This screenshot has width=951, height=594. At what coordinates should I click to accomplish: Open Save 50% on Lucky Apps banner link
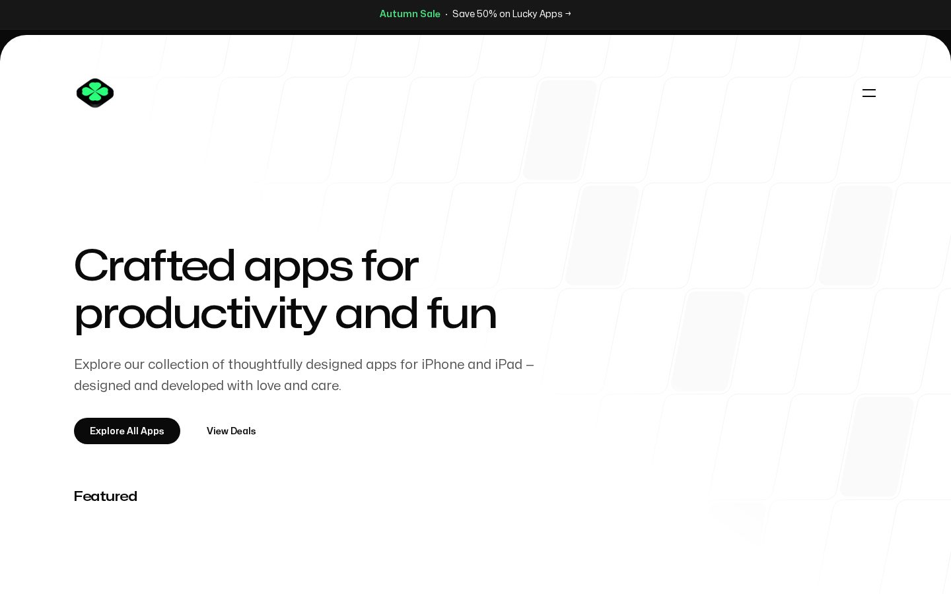[512, 14]
